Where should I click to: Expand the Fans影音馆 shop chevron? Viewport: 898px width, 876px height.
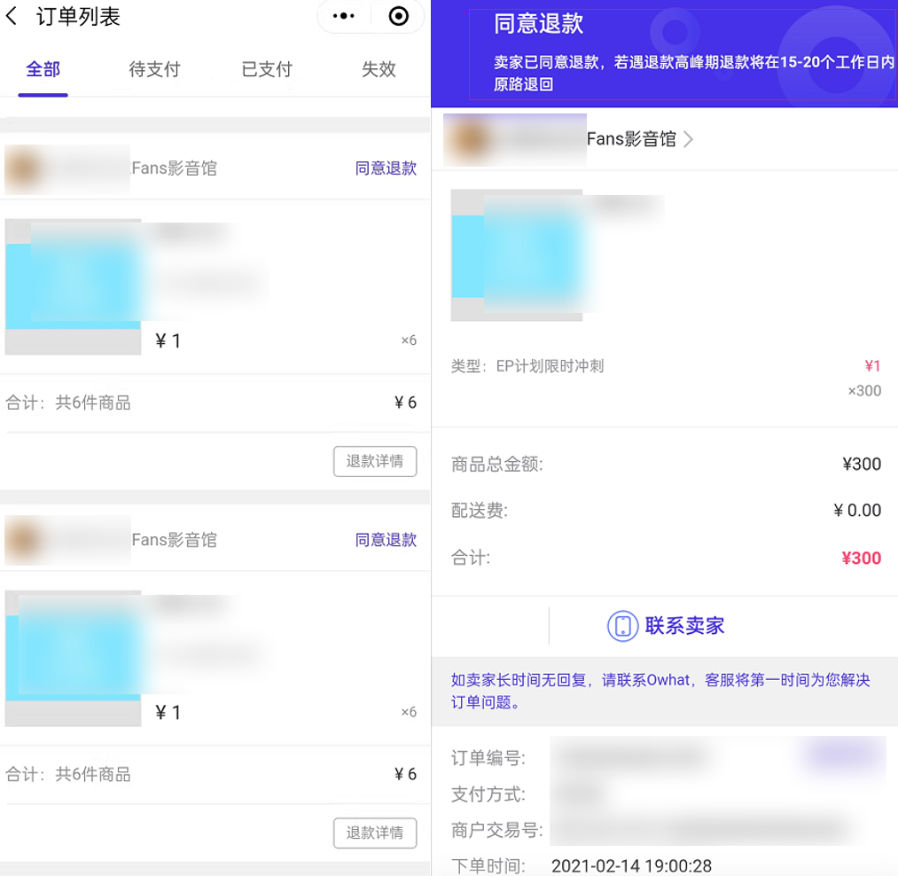(x=689, y=139)
